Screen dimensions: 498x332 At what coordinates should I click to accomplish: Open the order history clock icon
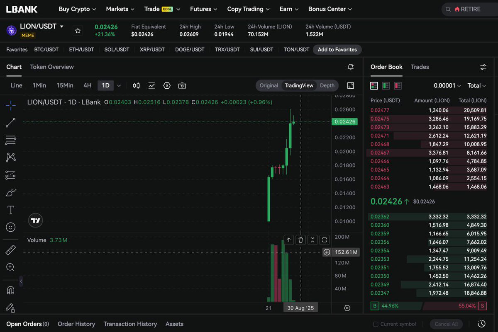click(482, 324)
